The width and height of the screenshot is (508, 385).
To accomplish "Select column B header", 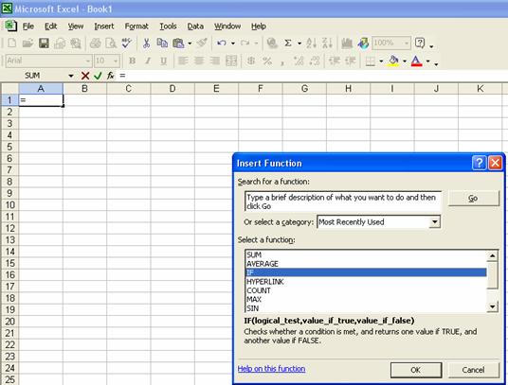I will [x=84, y=89].
